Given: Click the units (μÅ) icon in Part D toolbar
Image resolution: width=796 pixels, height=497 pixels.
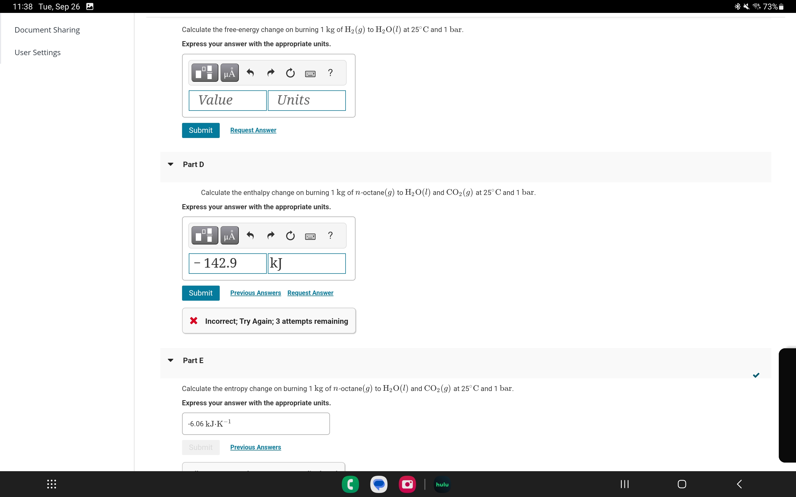Looking at the screenshot, I should tap(229, 235).
